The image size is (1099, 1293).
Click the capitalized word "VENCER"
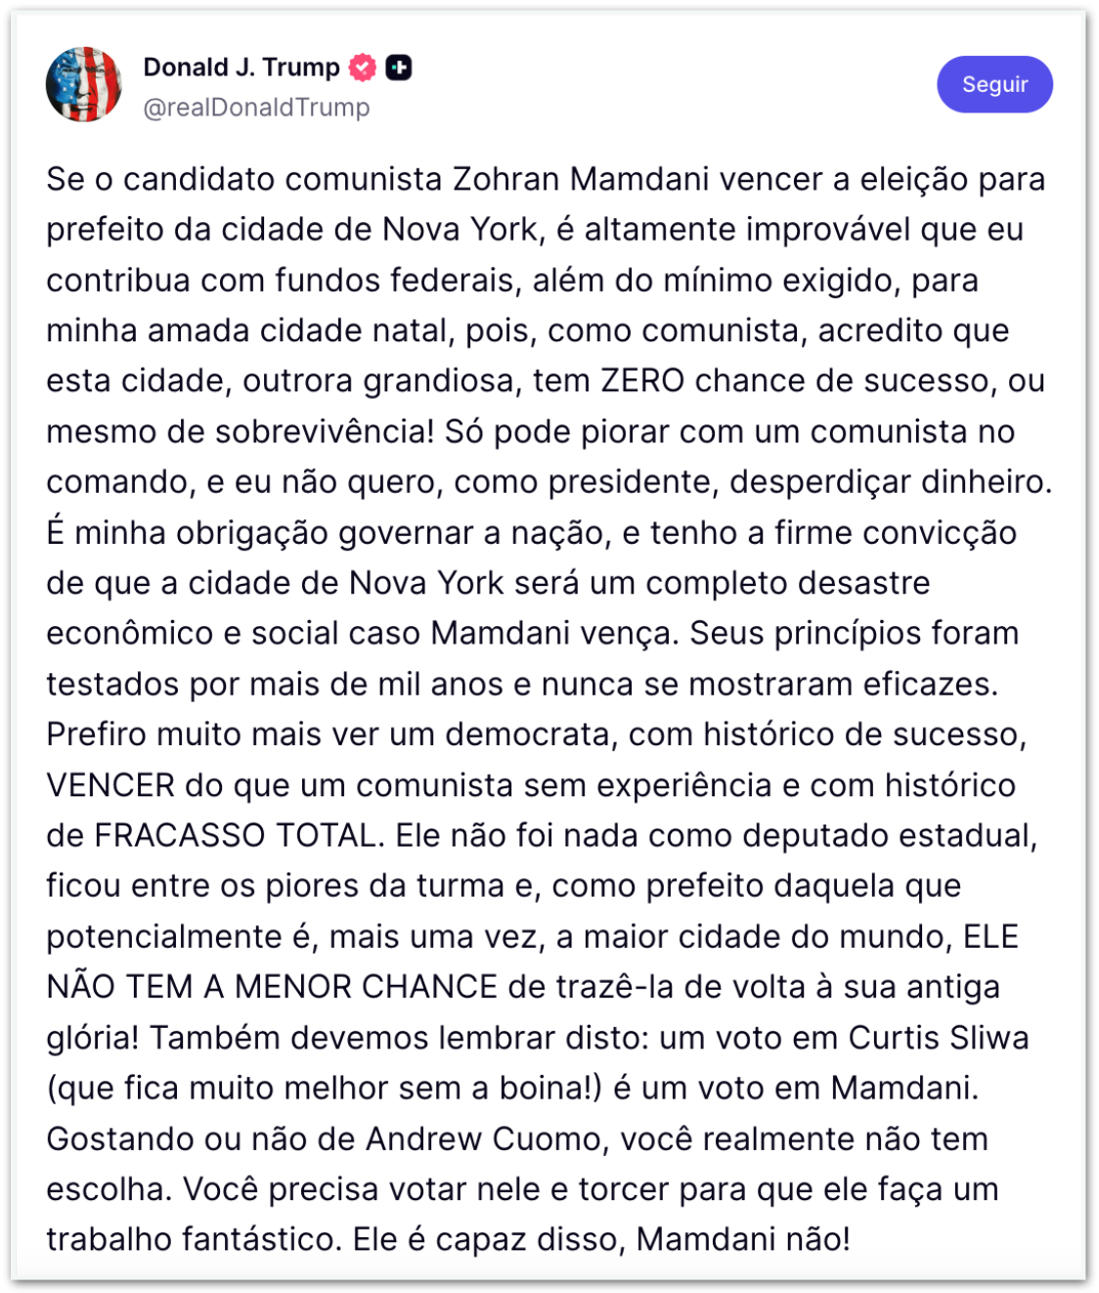pos(110,785)
